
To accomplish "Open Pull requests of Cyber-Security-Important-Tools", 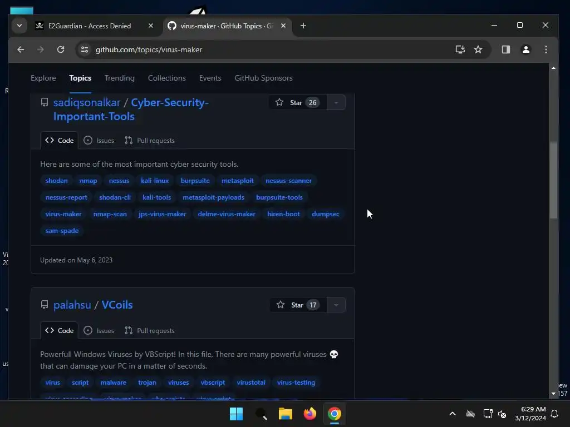I will pos(149,141).
